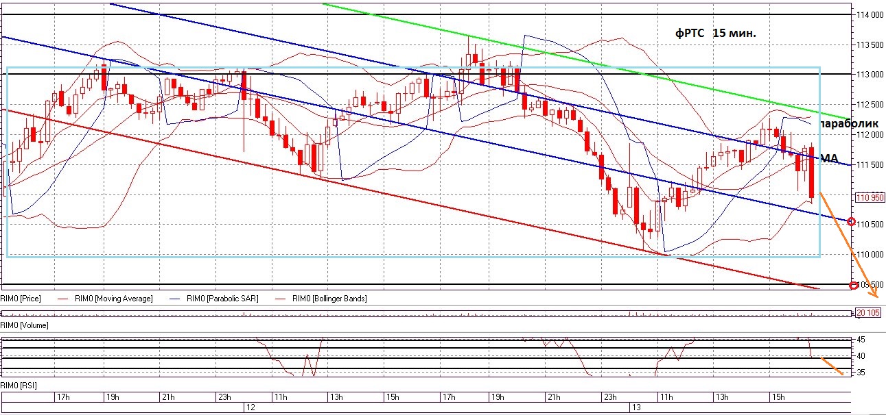Click the date label 12 on time axis
886x415 pixels.
[x=250, y=407]
